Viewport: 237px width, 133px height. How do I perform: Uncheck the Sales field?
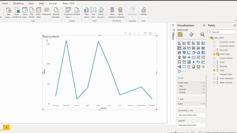tap(214, 70)
